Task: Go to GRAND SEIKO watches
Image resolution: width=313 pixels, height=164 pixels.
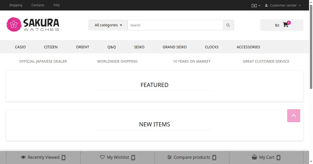Action: [175, 47]
